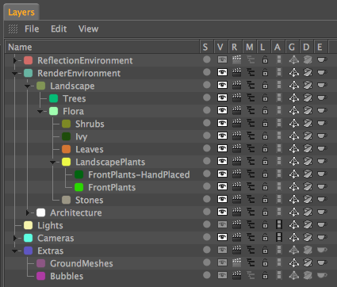Select the FrontPlants-HandPlaced layer name
Screen dimensions: 337x287
(139, 174)
